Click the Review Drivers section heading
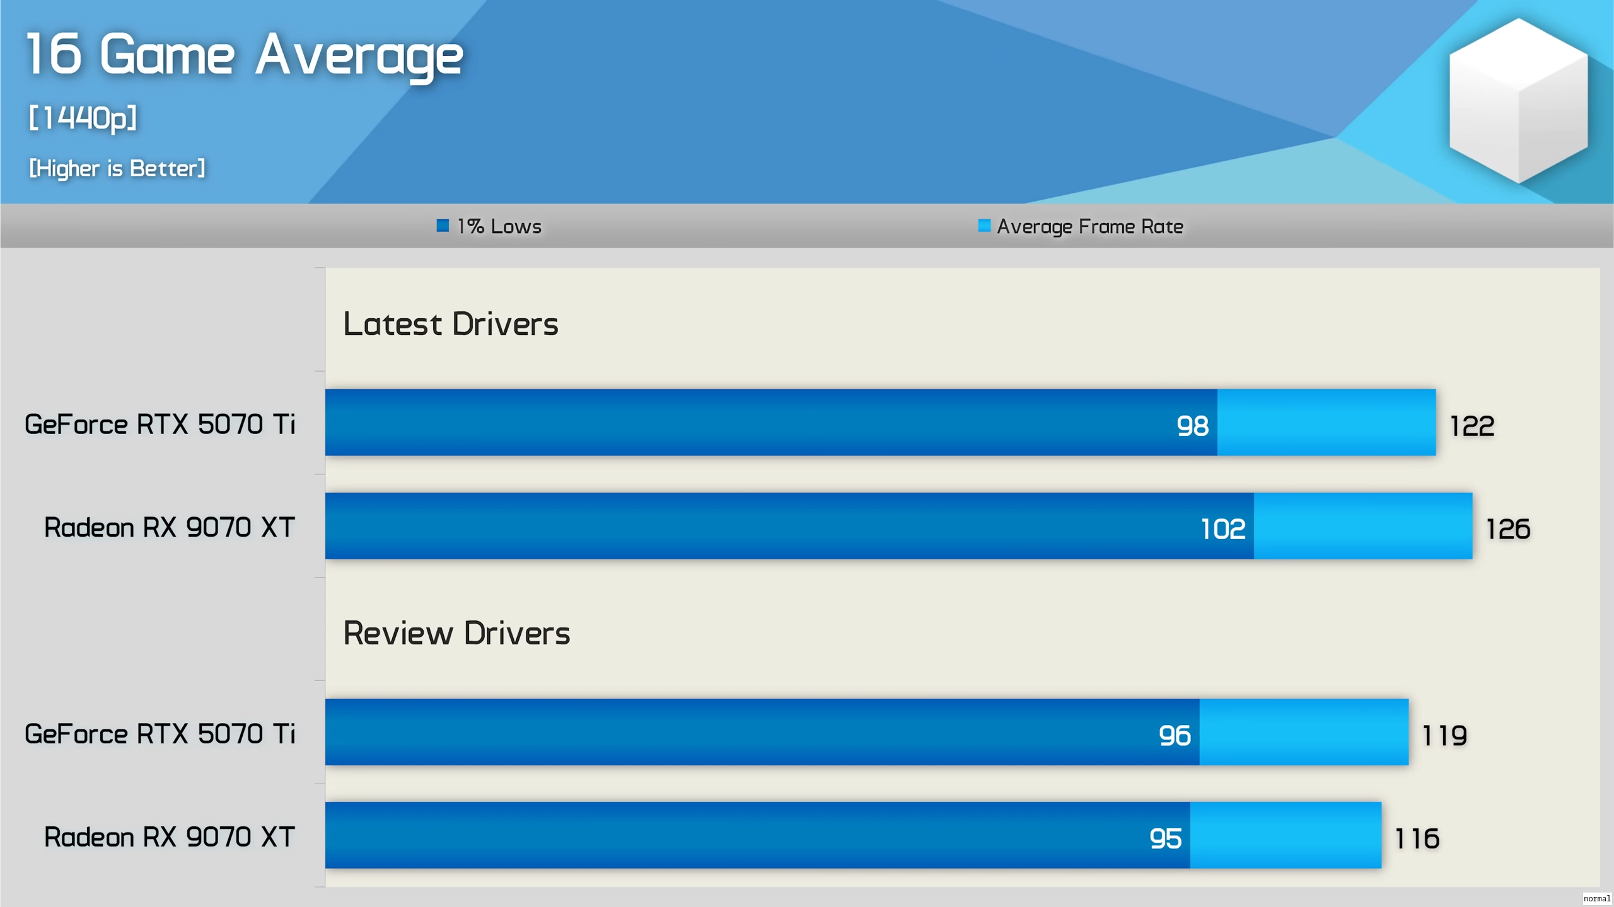This screenshot has height=907, width=1614. coord(456,634)
